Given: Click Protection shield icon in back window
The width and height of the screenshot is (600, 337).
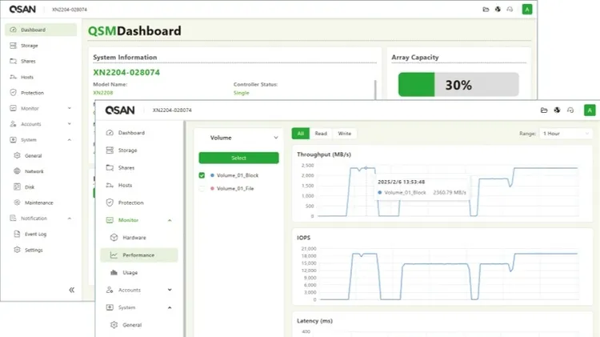Looking at the screenshot, I should click(x=14, y=93).
